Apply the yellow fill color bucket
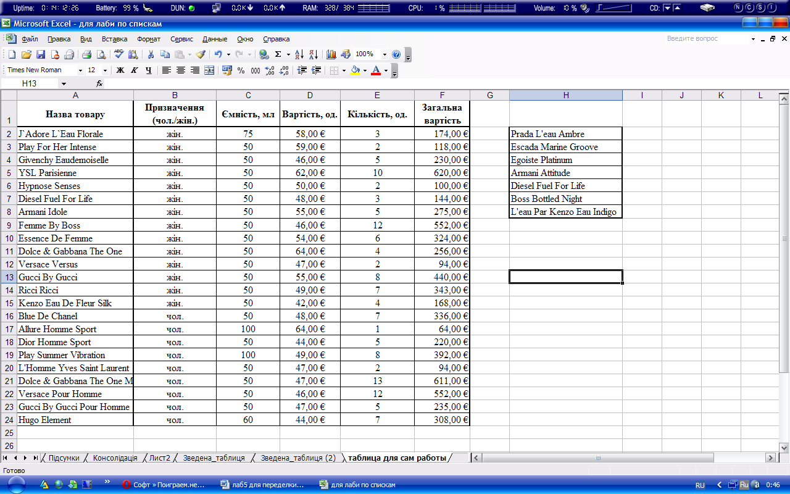This screenshot has height=494, width=790. 355,70
